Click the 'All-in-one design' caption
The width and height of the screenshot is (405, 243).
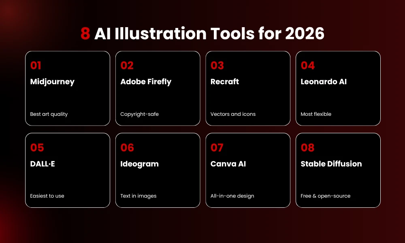pyautogui.click(x=232, y=196)
